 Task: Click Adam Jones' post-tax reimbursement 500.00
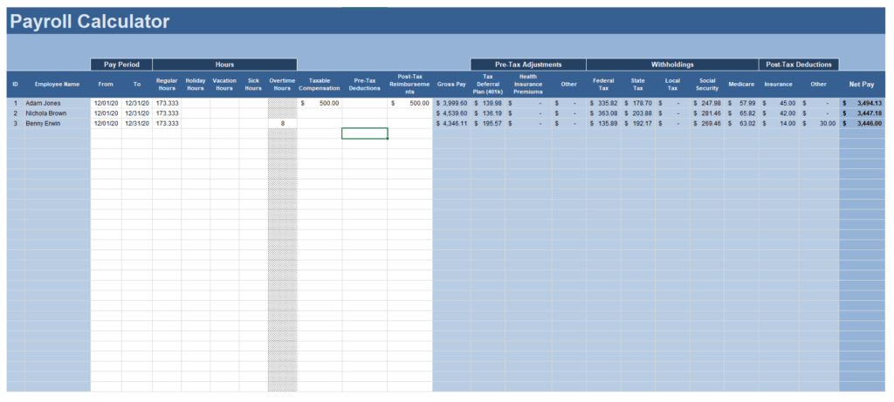pos(409,103)
